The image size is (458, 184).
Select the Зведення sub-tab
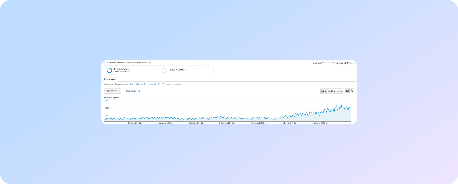pyautogui.click(x=108, y=84)
